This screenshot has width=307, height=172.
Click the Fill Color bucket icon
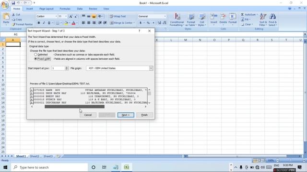tap(66, 23)
